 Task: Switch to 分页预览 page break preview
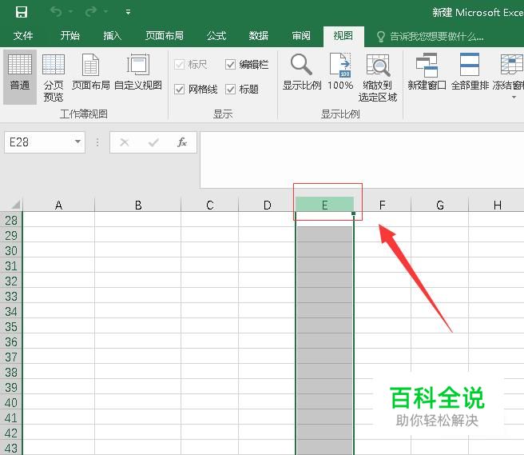54,77
